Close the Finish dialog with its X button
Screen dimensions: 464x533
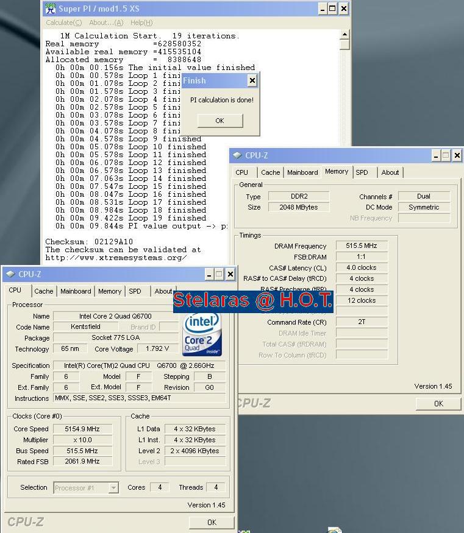pyautogui.click(x=252, y=80)
